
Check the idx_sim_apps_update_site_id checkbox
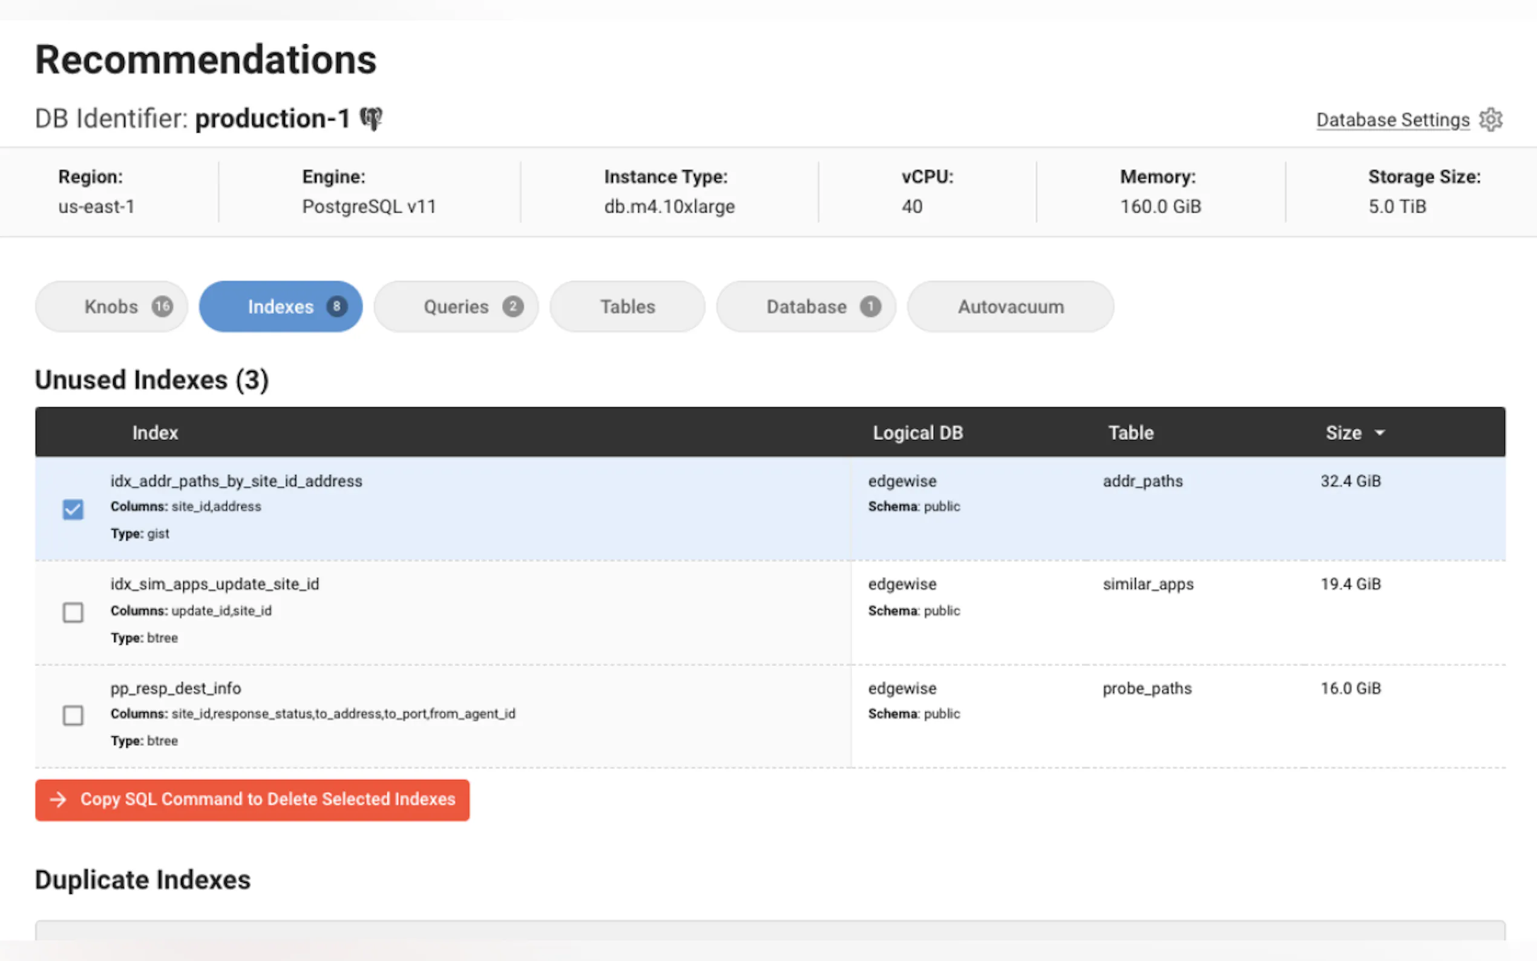[x=73, y=612]
